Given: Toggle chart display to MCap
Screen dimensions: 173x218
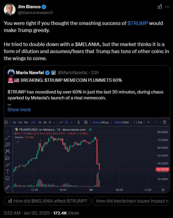Looking at the screenshot, I should pos(105,122).
